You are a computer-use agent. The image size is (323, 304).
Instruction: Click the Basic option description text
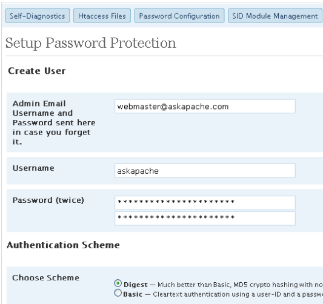pos(238,294)
